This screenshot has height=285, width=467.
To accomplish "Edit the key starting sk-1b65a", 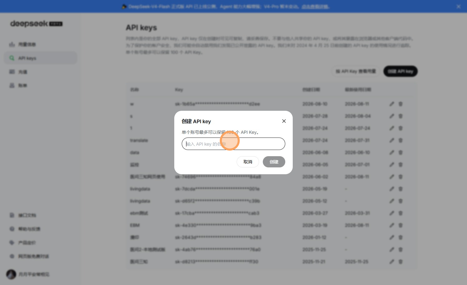I will 392,104.
